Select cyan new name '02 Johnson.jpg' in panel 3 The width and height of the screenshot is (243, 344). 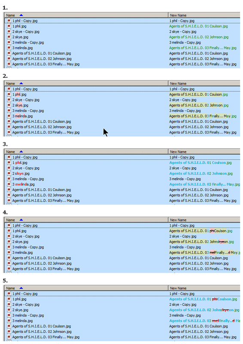pos(201,174)
